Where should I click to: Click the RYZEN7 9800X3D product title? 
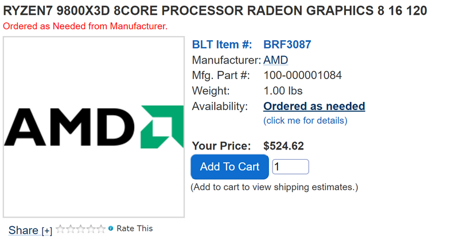click(215, 11)
